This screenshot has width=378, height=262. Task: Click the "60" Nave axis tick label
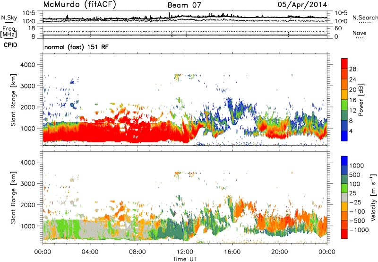click(x=338, y=28)
